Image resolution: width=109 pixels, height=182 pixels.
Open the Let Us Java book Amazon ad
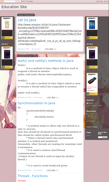coord(92,28)
